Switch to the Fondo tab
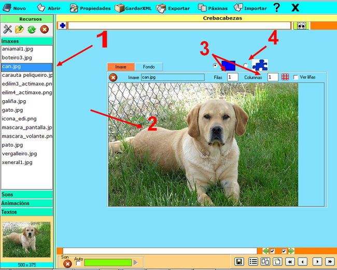Image resolution: width=337 pixels, height=270 pixels. pyautogui.click(x=149, y=67)
